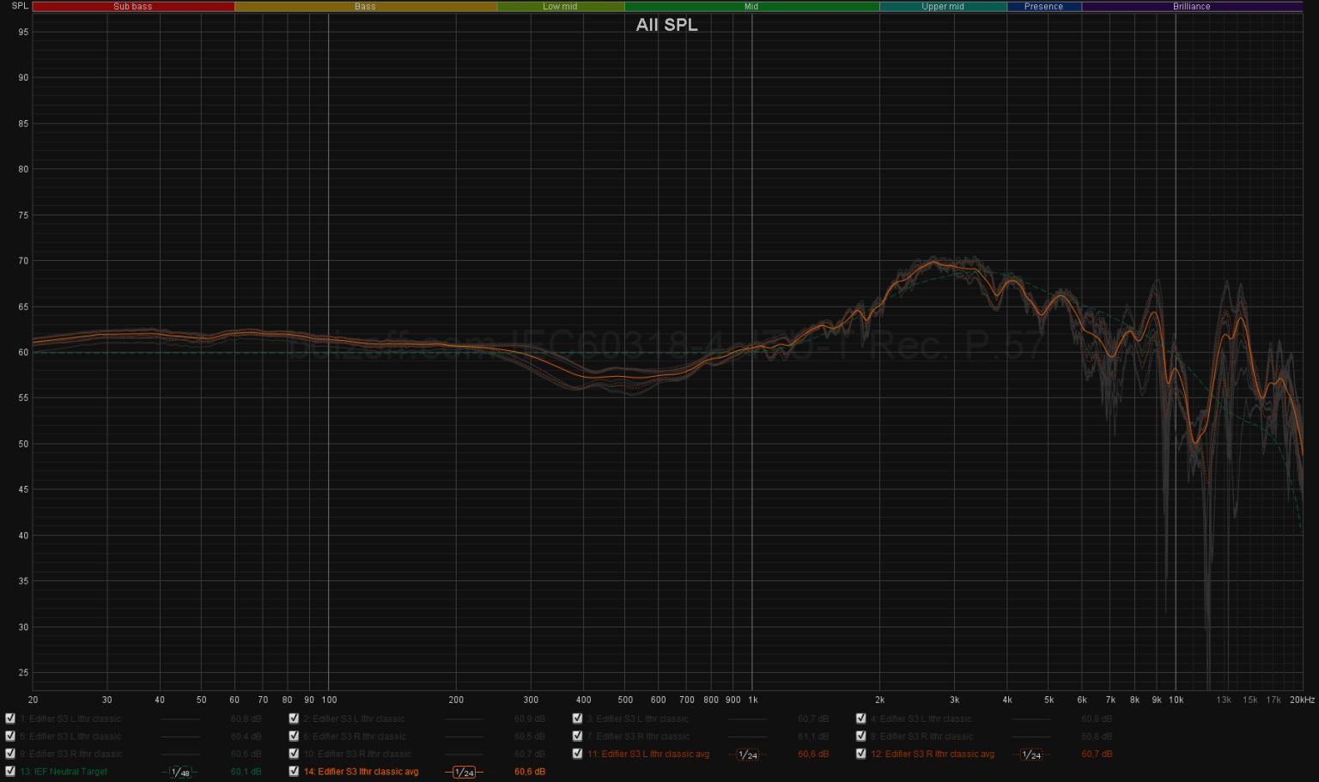Toggle checkbox for trace 4 Edifier S3 L
The width and height of the screenshot is (1319, 782).
(860, 718)
